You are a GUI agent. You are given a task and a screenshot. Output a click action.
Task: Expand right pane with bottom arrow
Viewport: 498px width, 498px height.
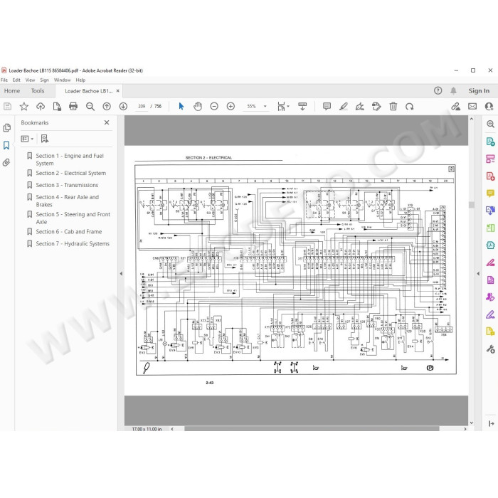[491, 423]
